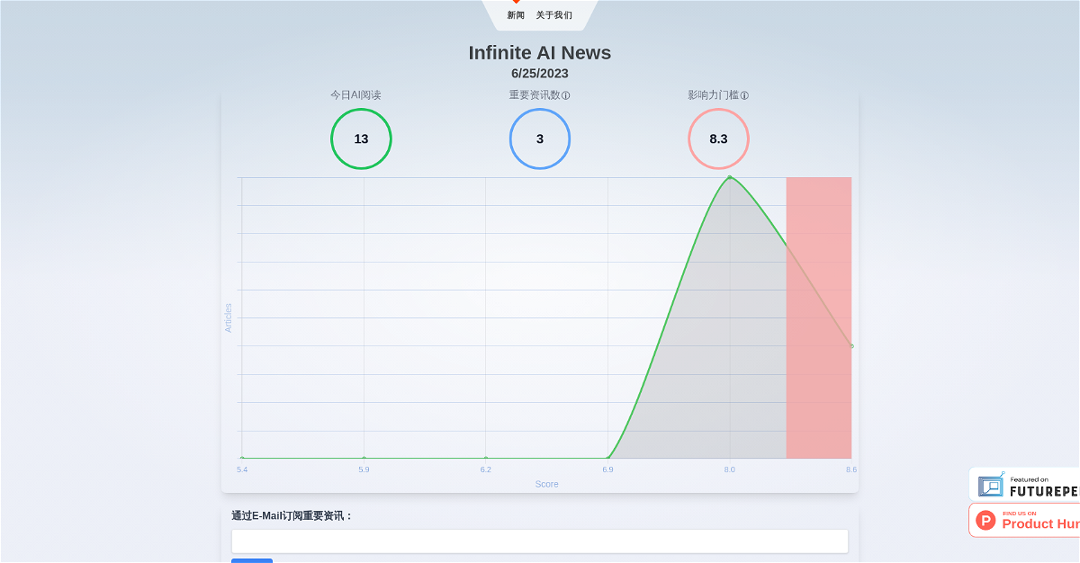This screenshot has height=563, width=1080.
Task: Click info icon next to 重要资讯数
Action: pyautogui.click(x=566, y=95)
